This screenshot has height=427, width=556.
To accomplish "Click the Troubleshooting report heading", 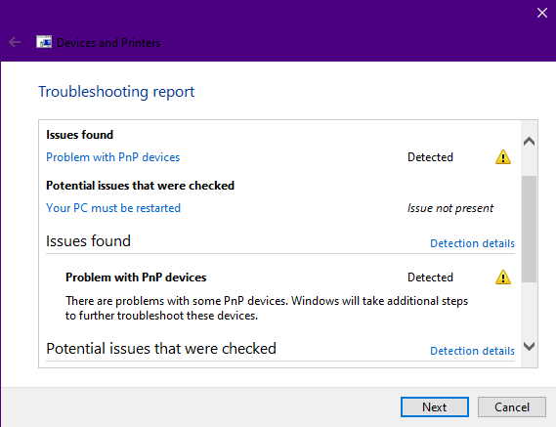I will click(116, 92).
